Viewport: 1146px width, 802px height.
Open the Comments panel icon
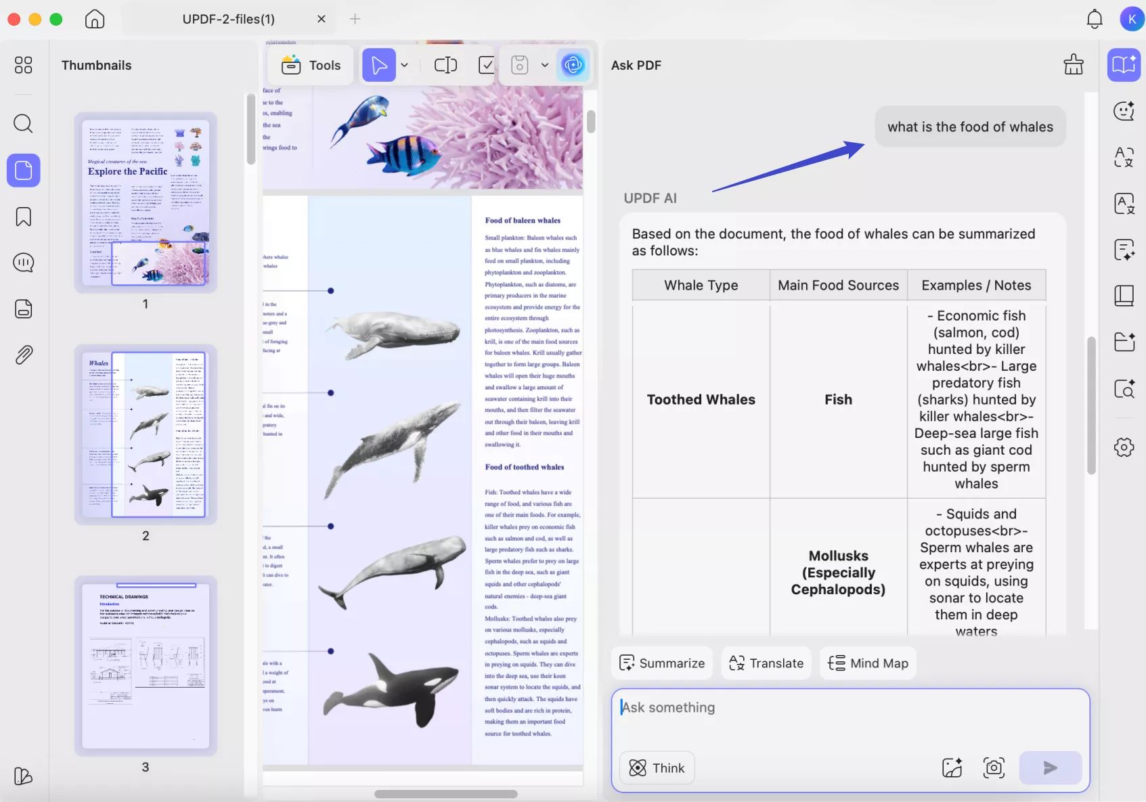(x=23, y=263)
